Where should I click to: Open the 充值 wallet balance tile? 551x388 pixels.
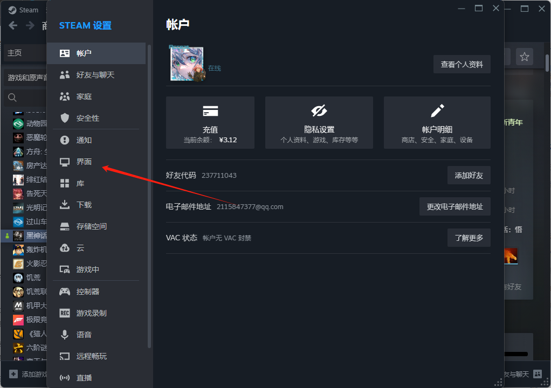pyautogui.click(x=210, y=122)
